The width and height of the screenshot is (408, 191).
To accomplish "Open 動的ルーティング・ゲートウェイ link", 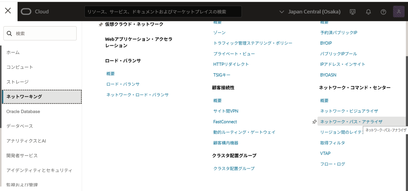I will 244,132.
